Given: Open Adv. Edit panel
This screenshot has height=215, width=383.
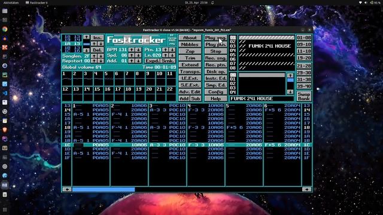Looking at the screenshot, I should (190, 92).
